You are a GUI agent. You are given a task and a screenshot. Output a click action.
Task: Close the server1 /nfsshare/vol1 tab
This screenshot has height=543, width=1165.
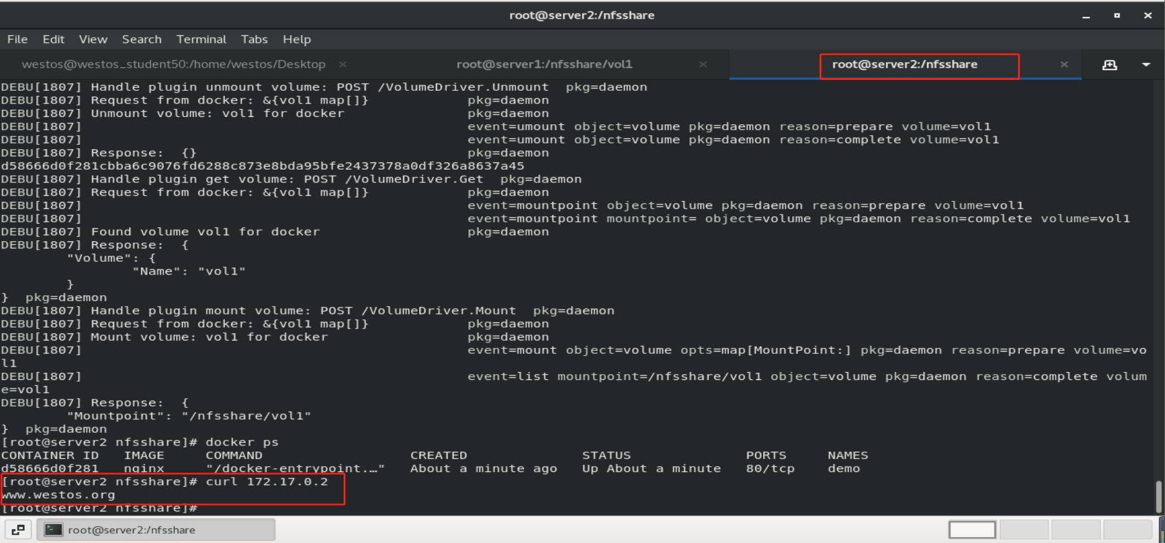click(x=703, y=64)
